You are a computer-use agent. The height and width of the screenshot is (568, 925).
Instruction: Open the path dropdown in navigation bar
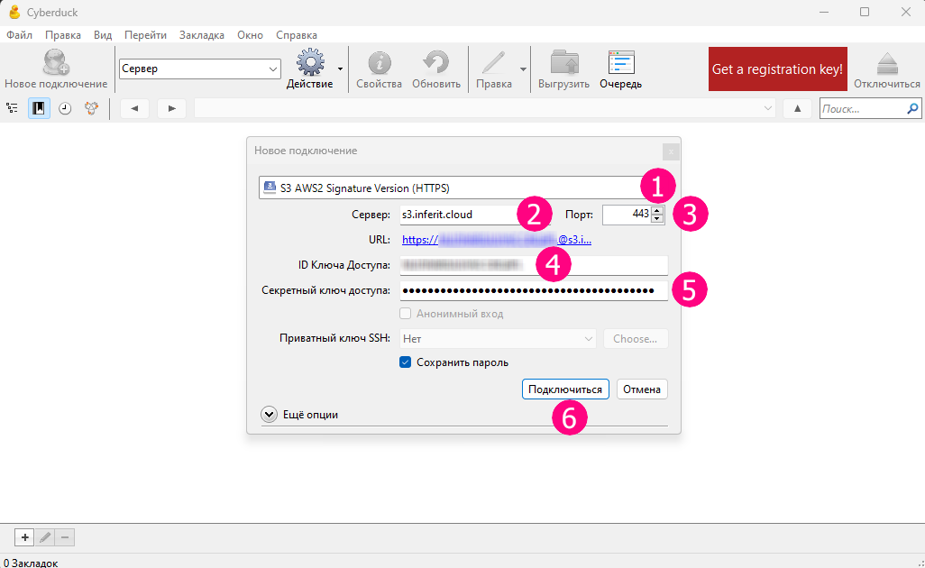point(767,108)
